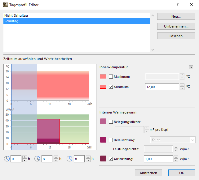Click the end hour input field
The image size is (199, 180).
click(47, 159)
